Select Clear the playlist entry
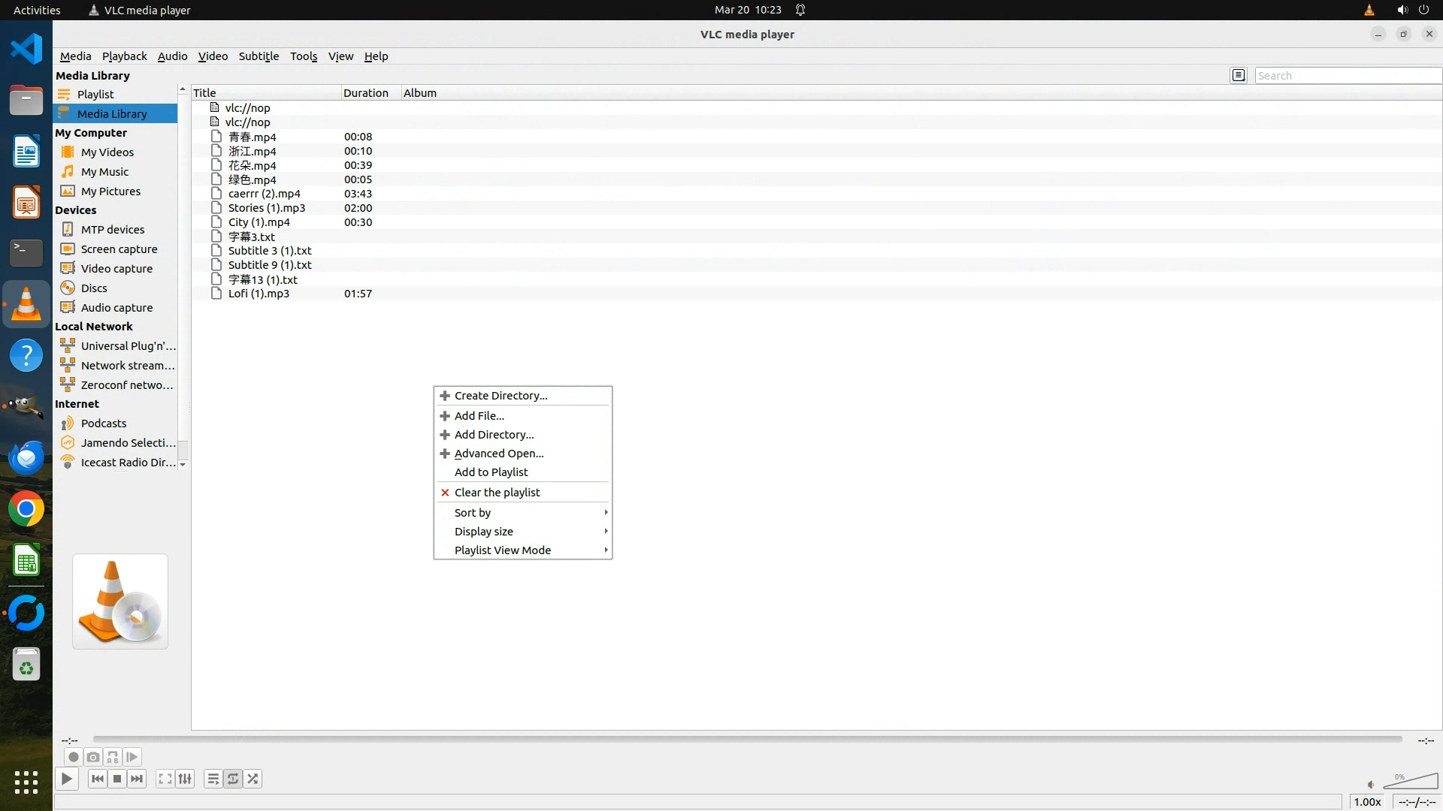The image size is (1443, 811). tap(497, 492)
